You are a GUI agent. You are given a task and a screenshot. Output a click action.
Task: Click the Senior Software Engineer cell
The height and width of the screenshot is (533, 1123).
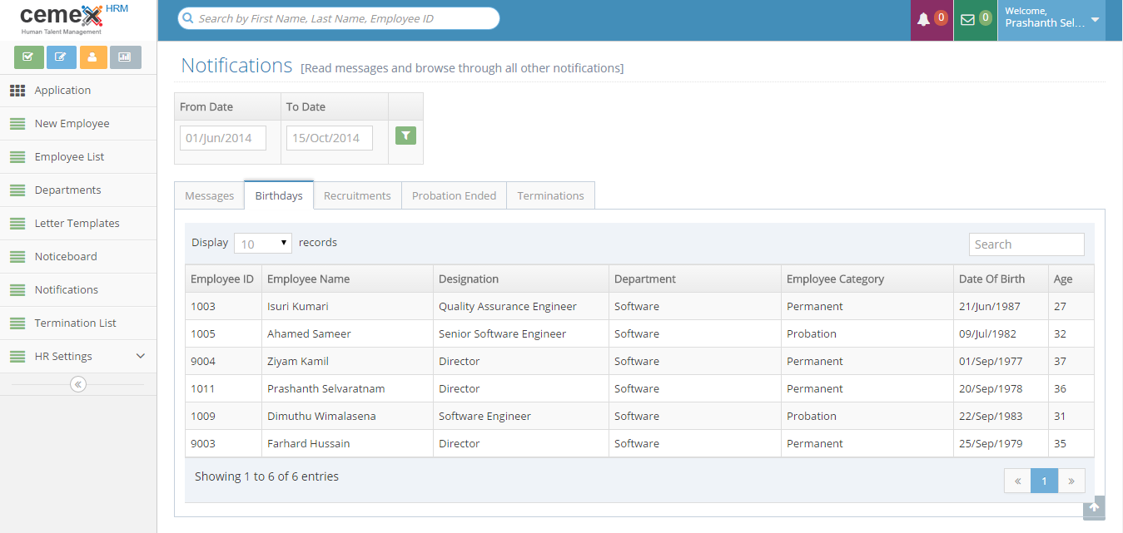(521, 333)
